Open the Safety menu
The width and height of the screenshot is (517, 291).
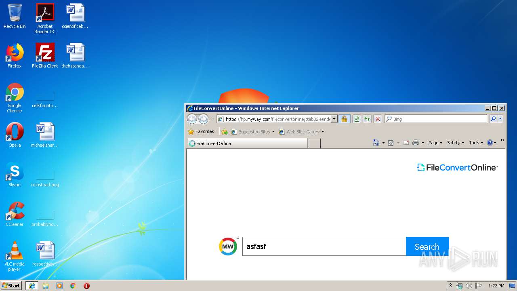(456, 143)
